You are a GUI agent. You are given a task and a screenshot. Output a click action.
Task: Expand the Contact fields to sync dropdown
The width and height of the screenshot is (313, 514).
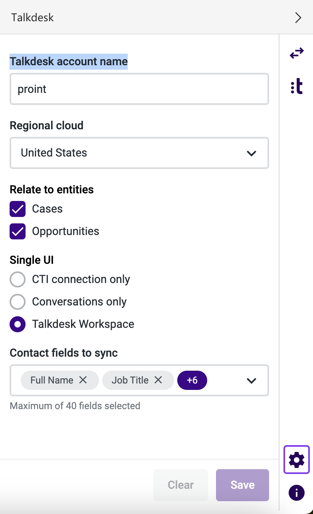coord(252,380)
